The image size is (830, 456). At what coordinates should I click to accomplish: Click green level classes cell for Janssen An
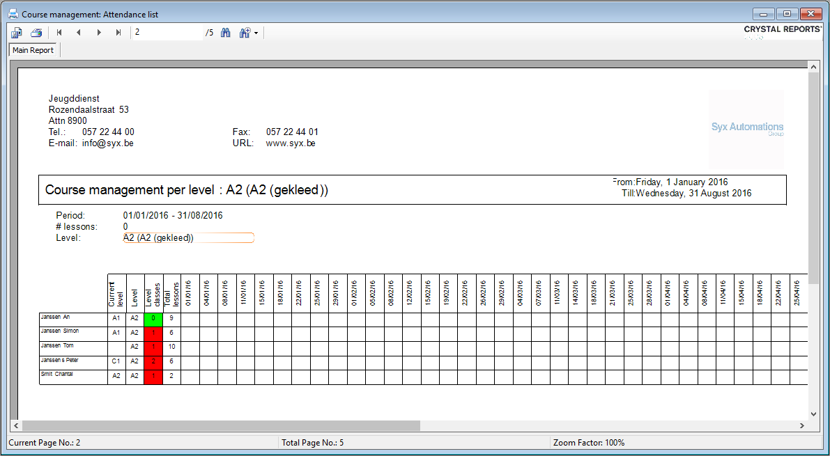[x=153, y=320]
